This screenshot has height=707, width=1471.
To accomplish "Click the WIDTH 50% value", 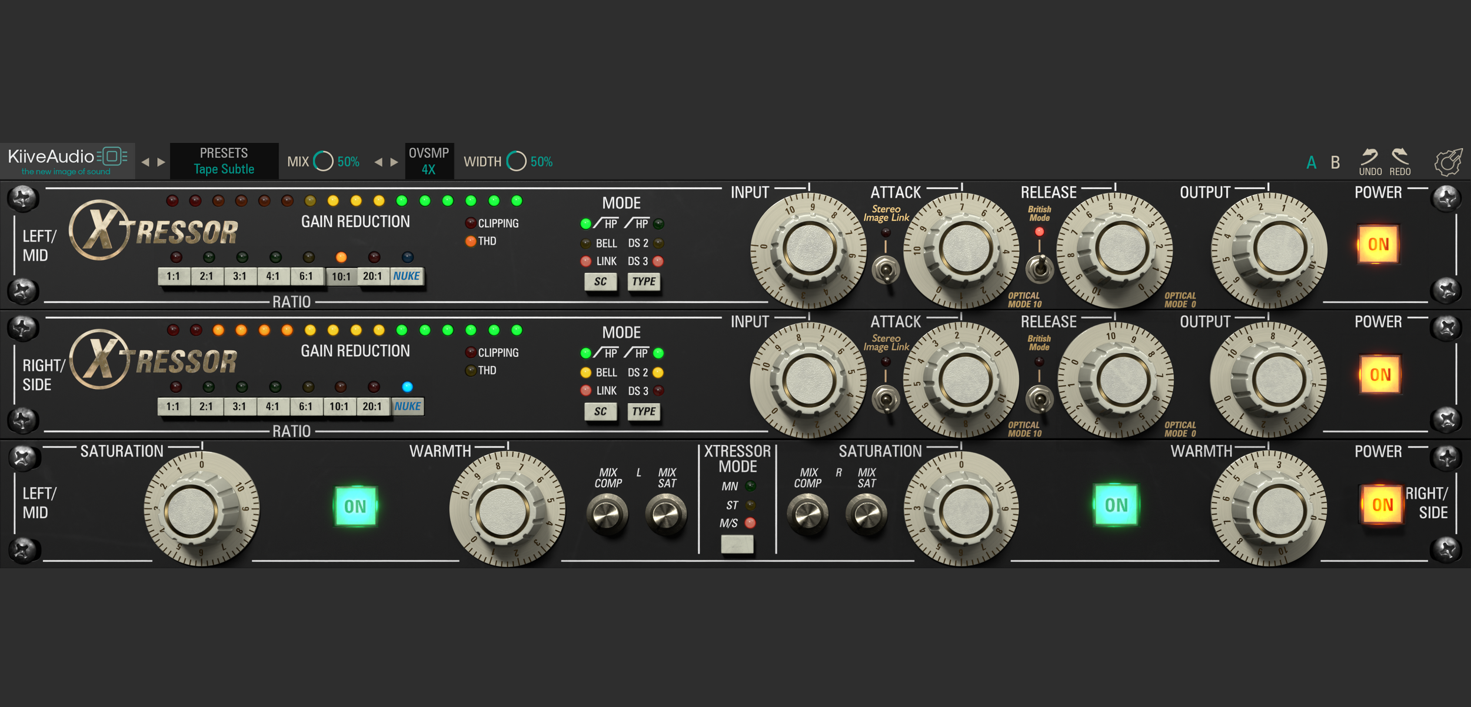I will tap(541, 162).
